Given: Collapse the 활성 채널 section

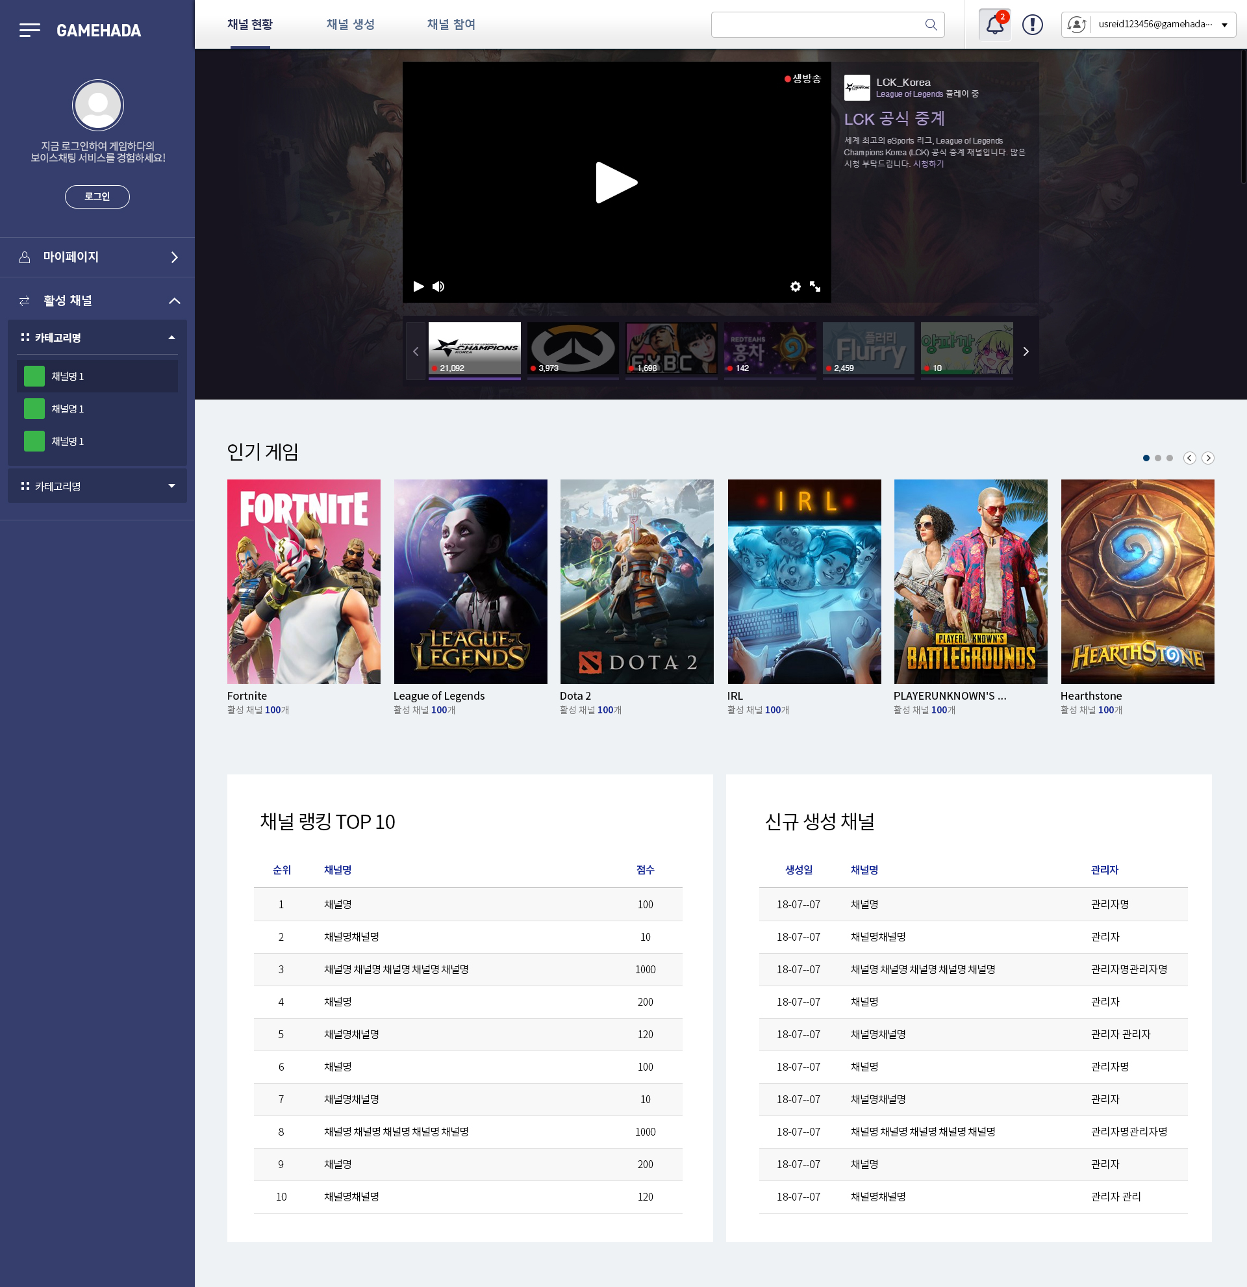Looking at the screenshot, I should [x=175, y=301].
